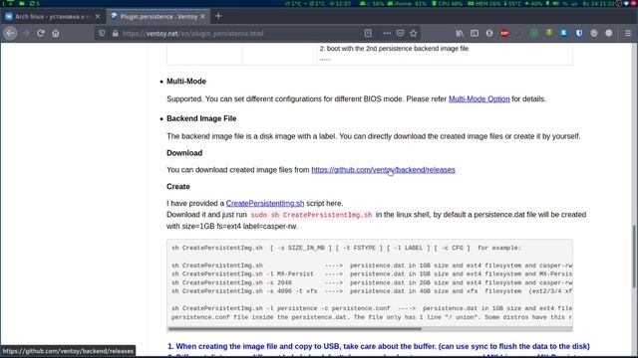Click the '-l MX-Persist' code line
The image size is (638, 358).
pos(372,274)
